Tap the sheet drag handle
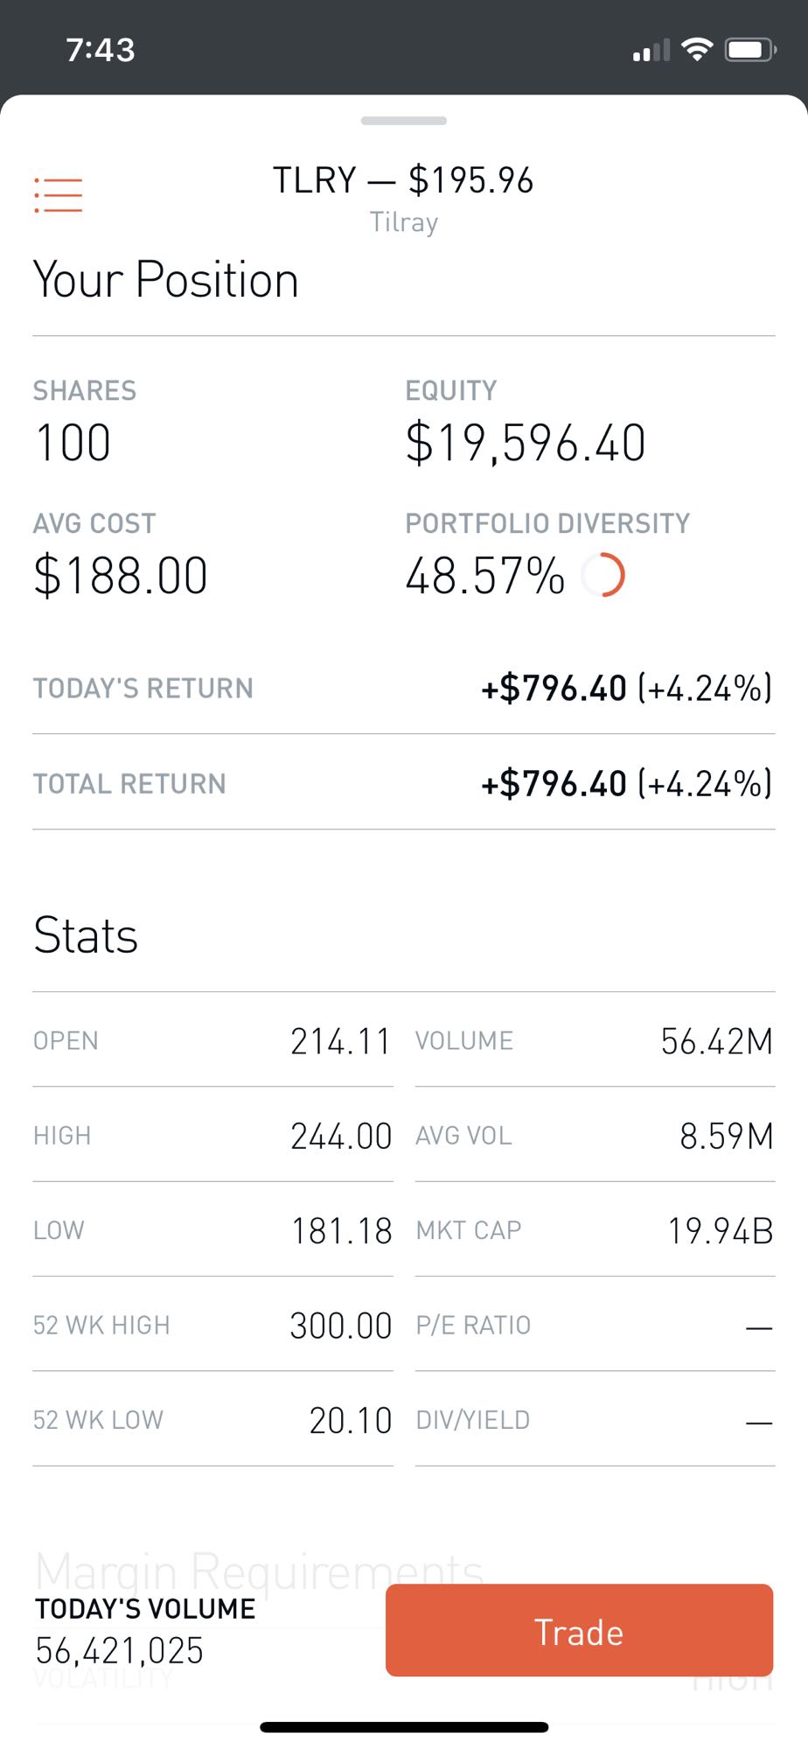 coord(404,121)
